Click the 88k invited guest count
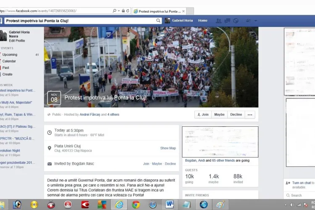The image size is (315, 210). (238, 178)
